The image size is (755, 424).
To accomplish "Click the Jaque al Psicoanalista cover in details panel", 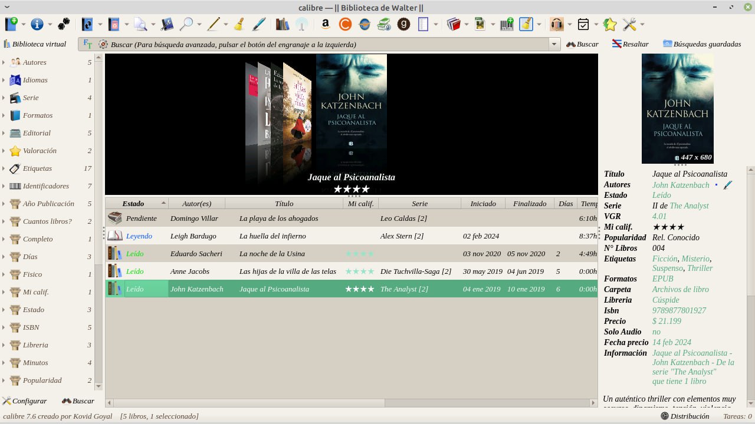I will 677,108.
